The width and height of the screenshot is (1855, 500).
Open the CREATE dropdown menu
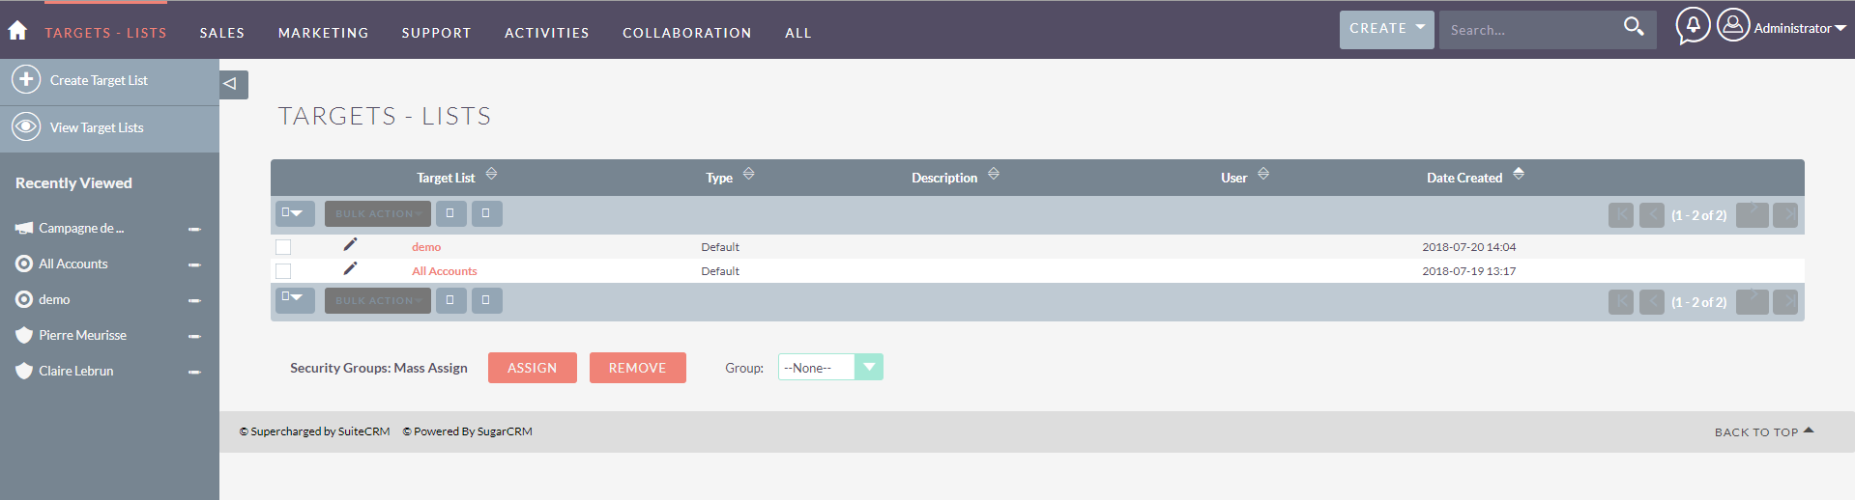click(x=1386, y=29)
